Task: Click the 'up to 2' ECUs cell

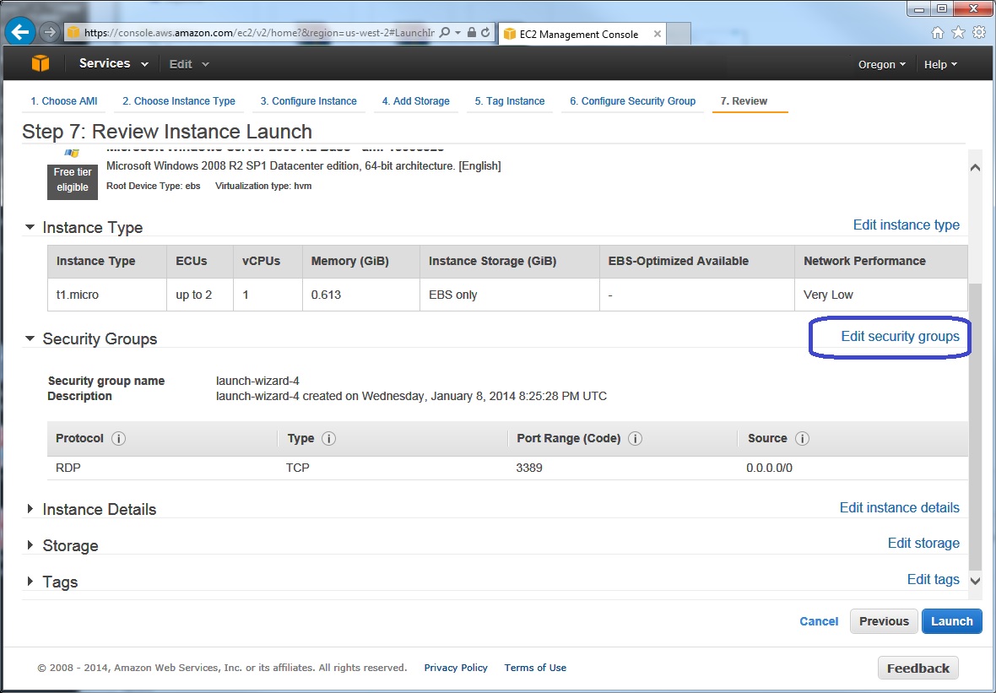Action: point(200,295)
